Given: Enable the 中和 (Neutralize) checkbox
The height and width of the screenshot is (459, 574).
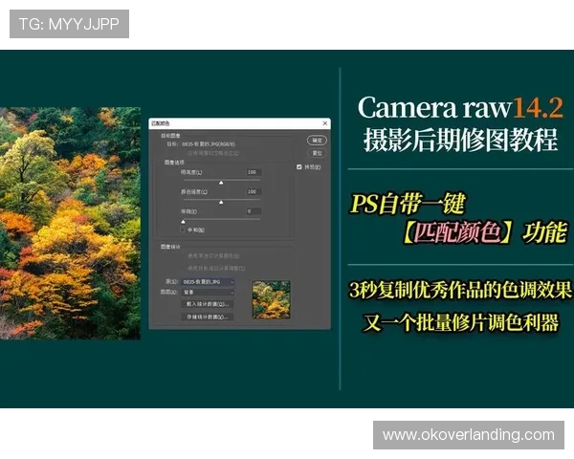Looking at the screenshot, I should tap(183, 229).
